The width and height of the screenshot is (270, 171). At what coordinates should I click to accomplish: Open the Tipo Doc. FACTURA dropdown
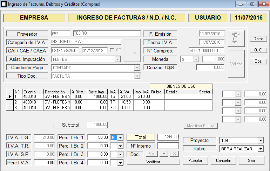pyautogui.click(x=137, y=76)
